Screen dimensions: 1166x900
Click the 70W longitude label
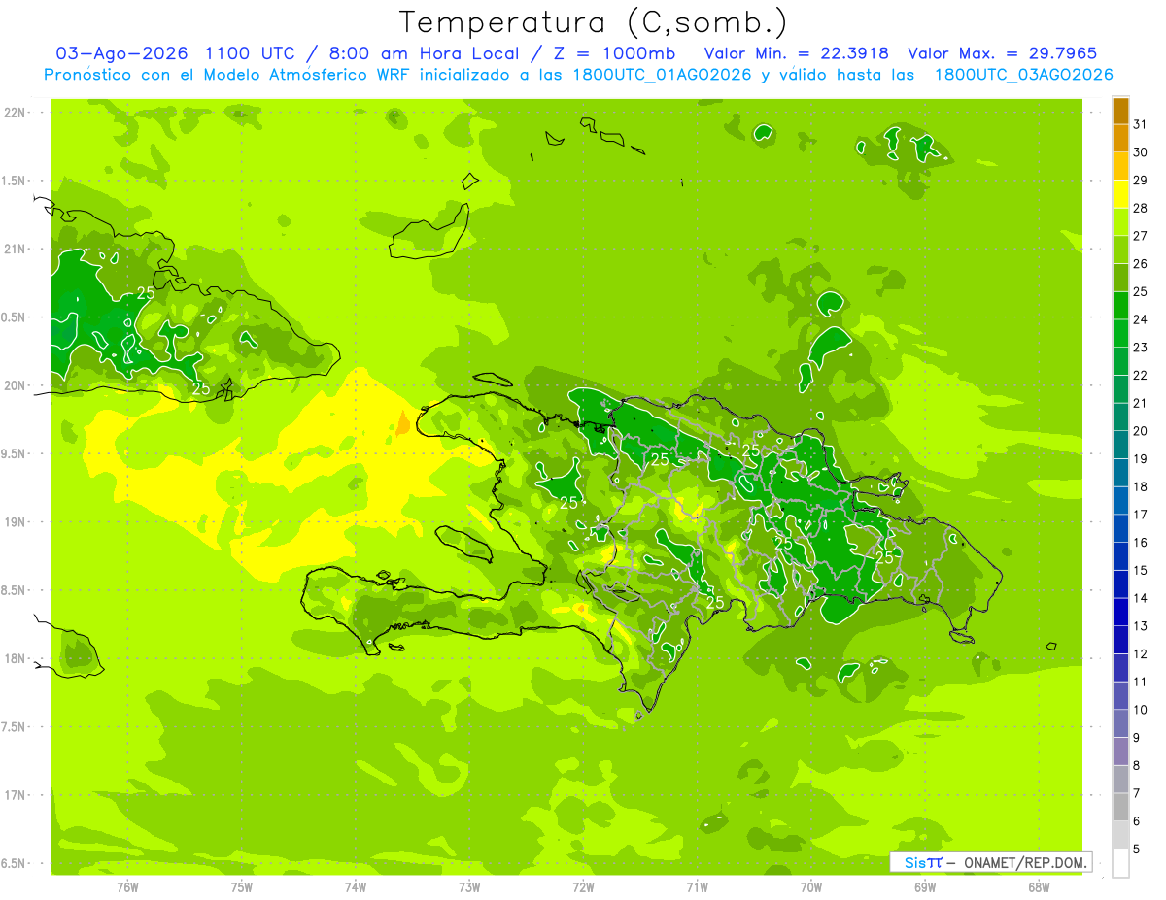(811, 886)
